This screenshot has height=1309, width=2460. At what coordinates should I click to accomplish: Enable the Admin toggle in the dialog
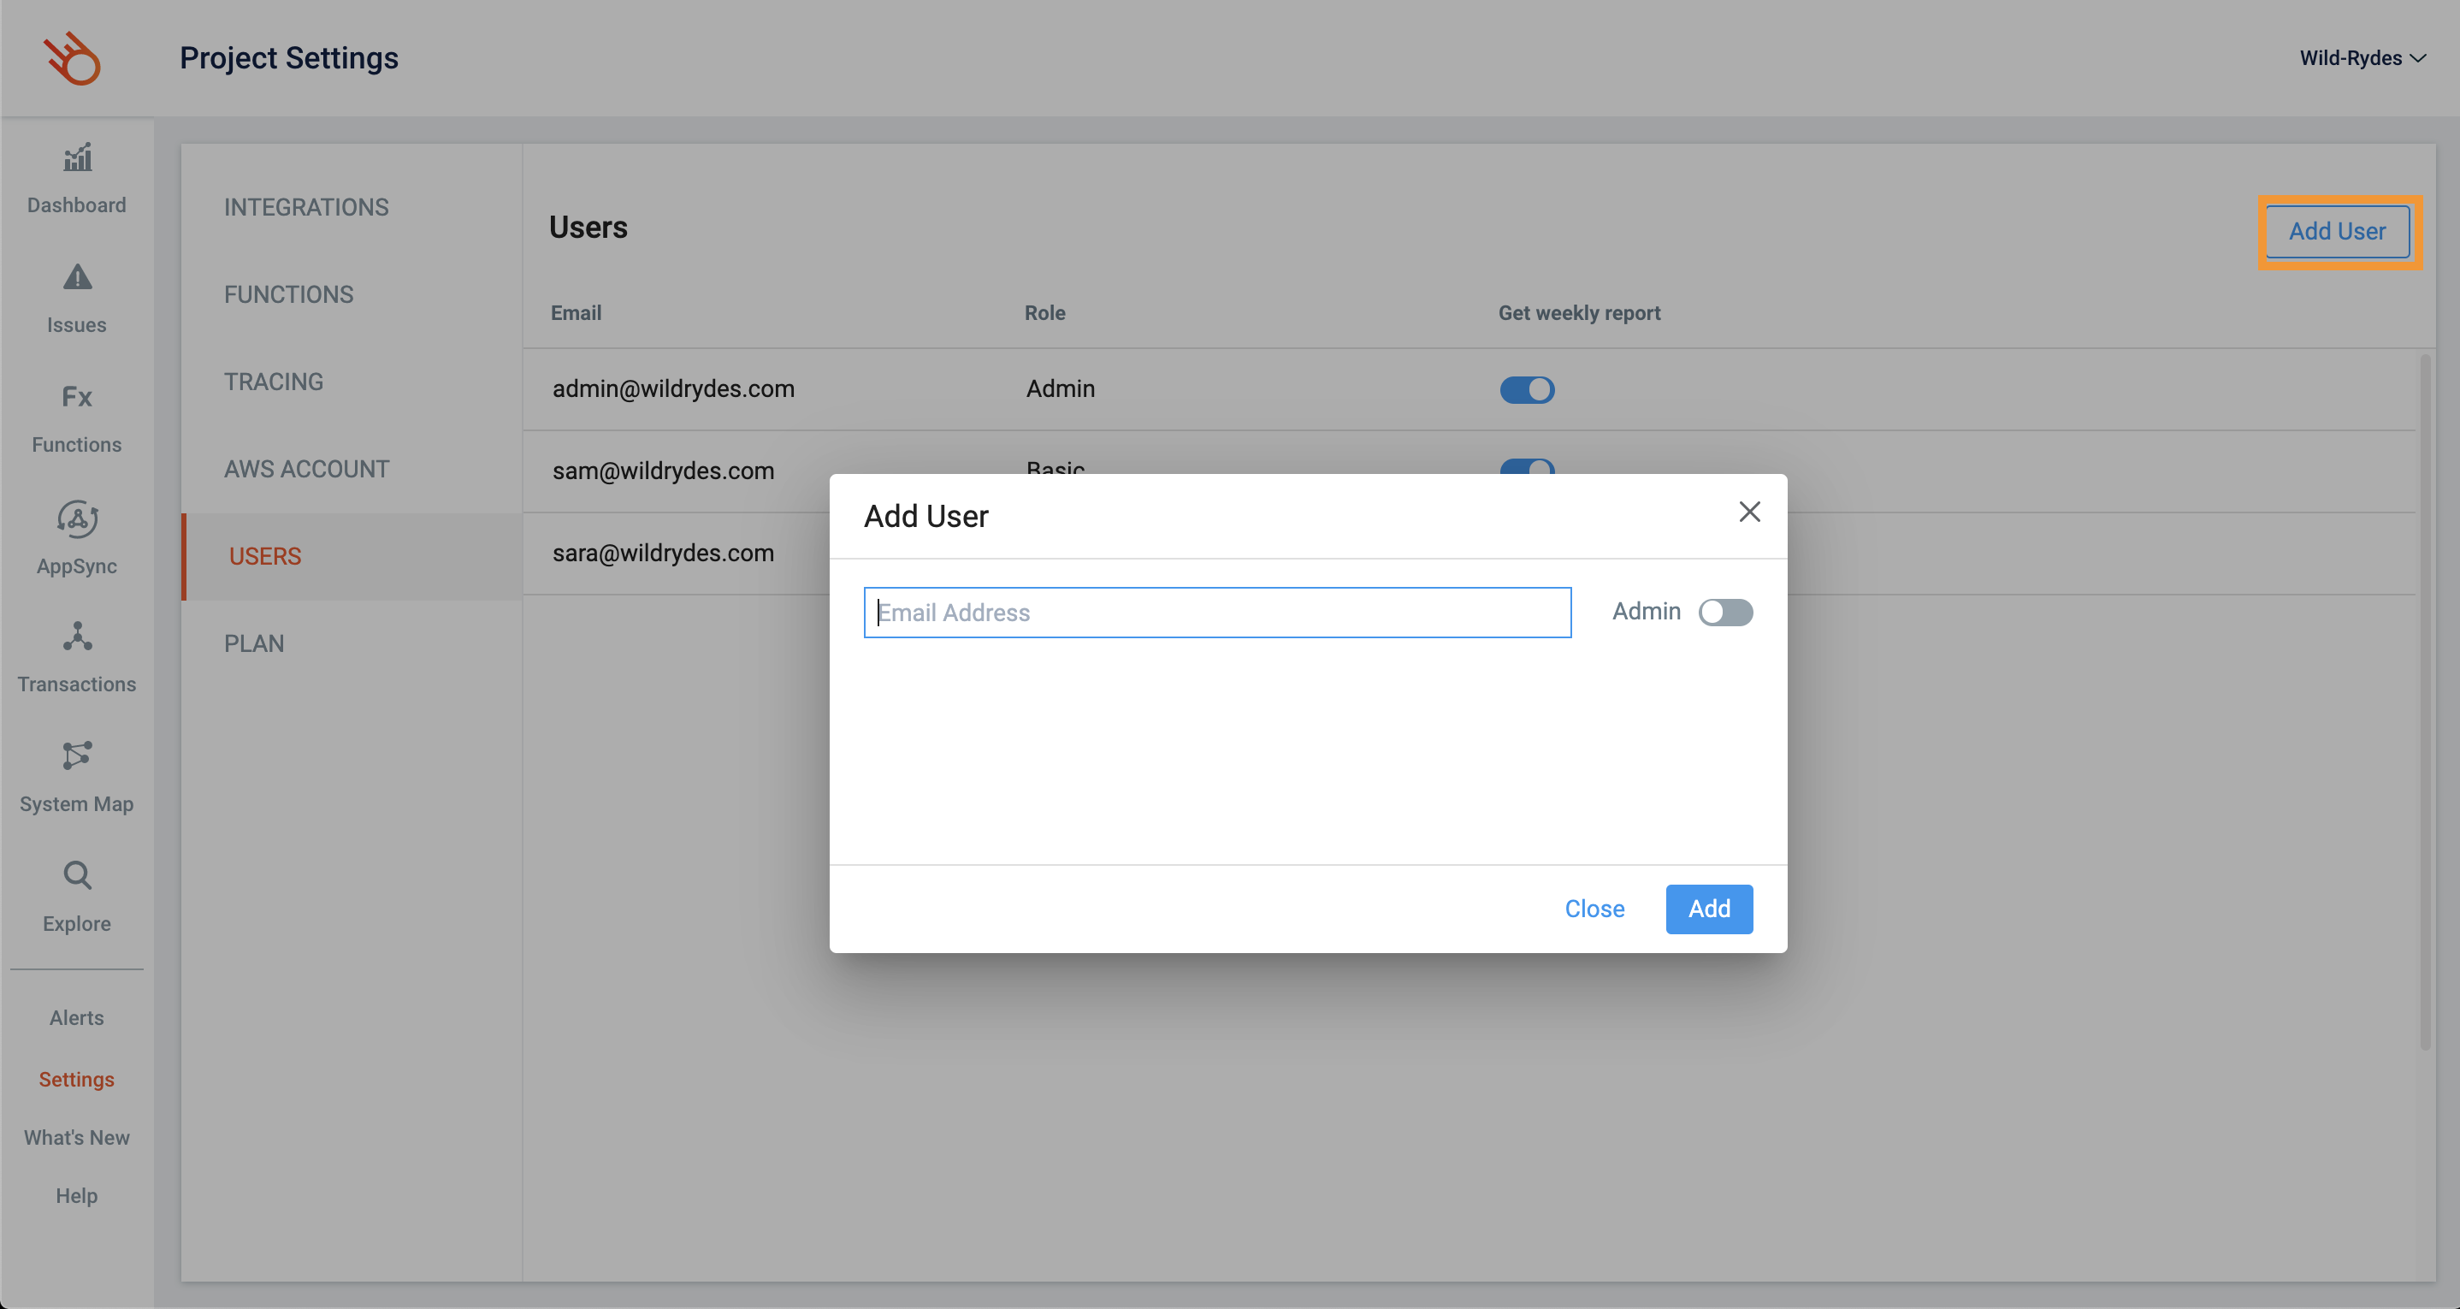(x=1724, y=613)
